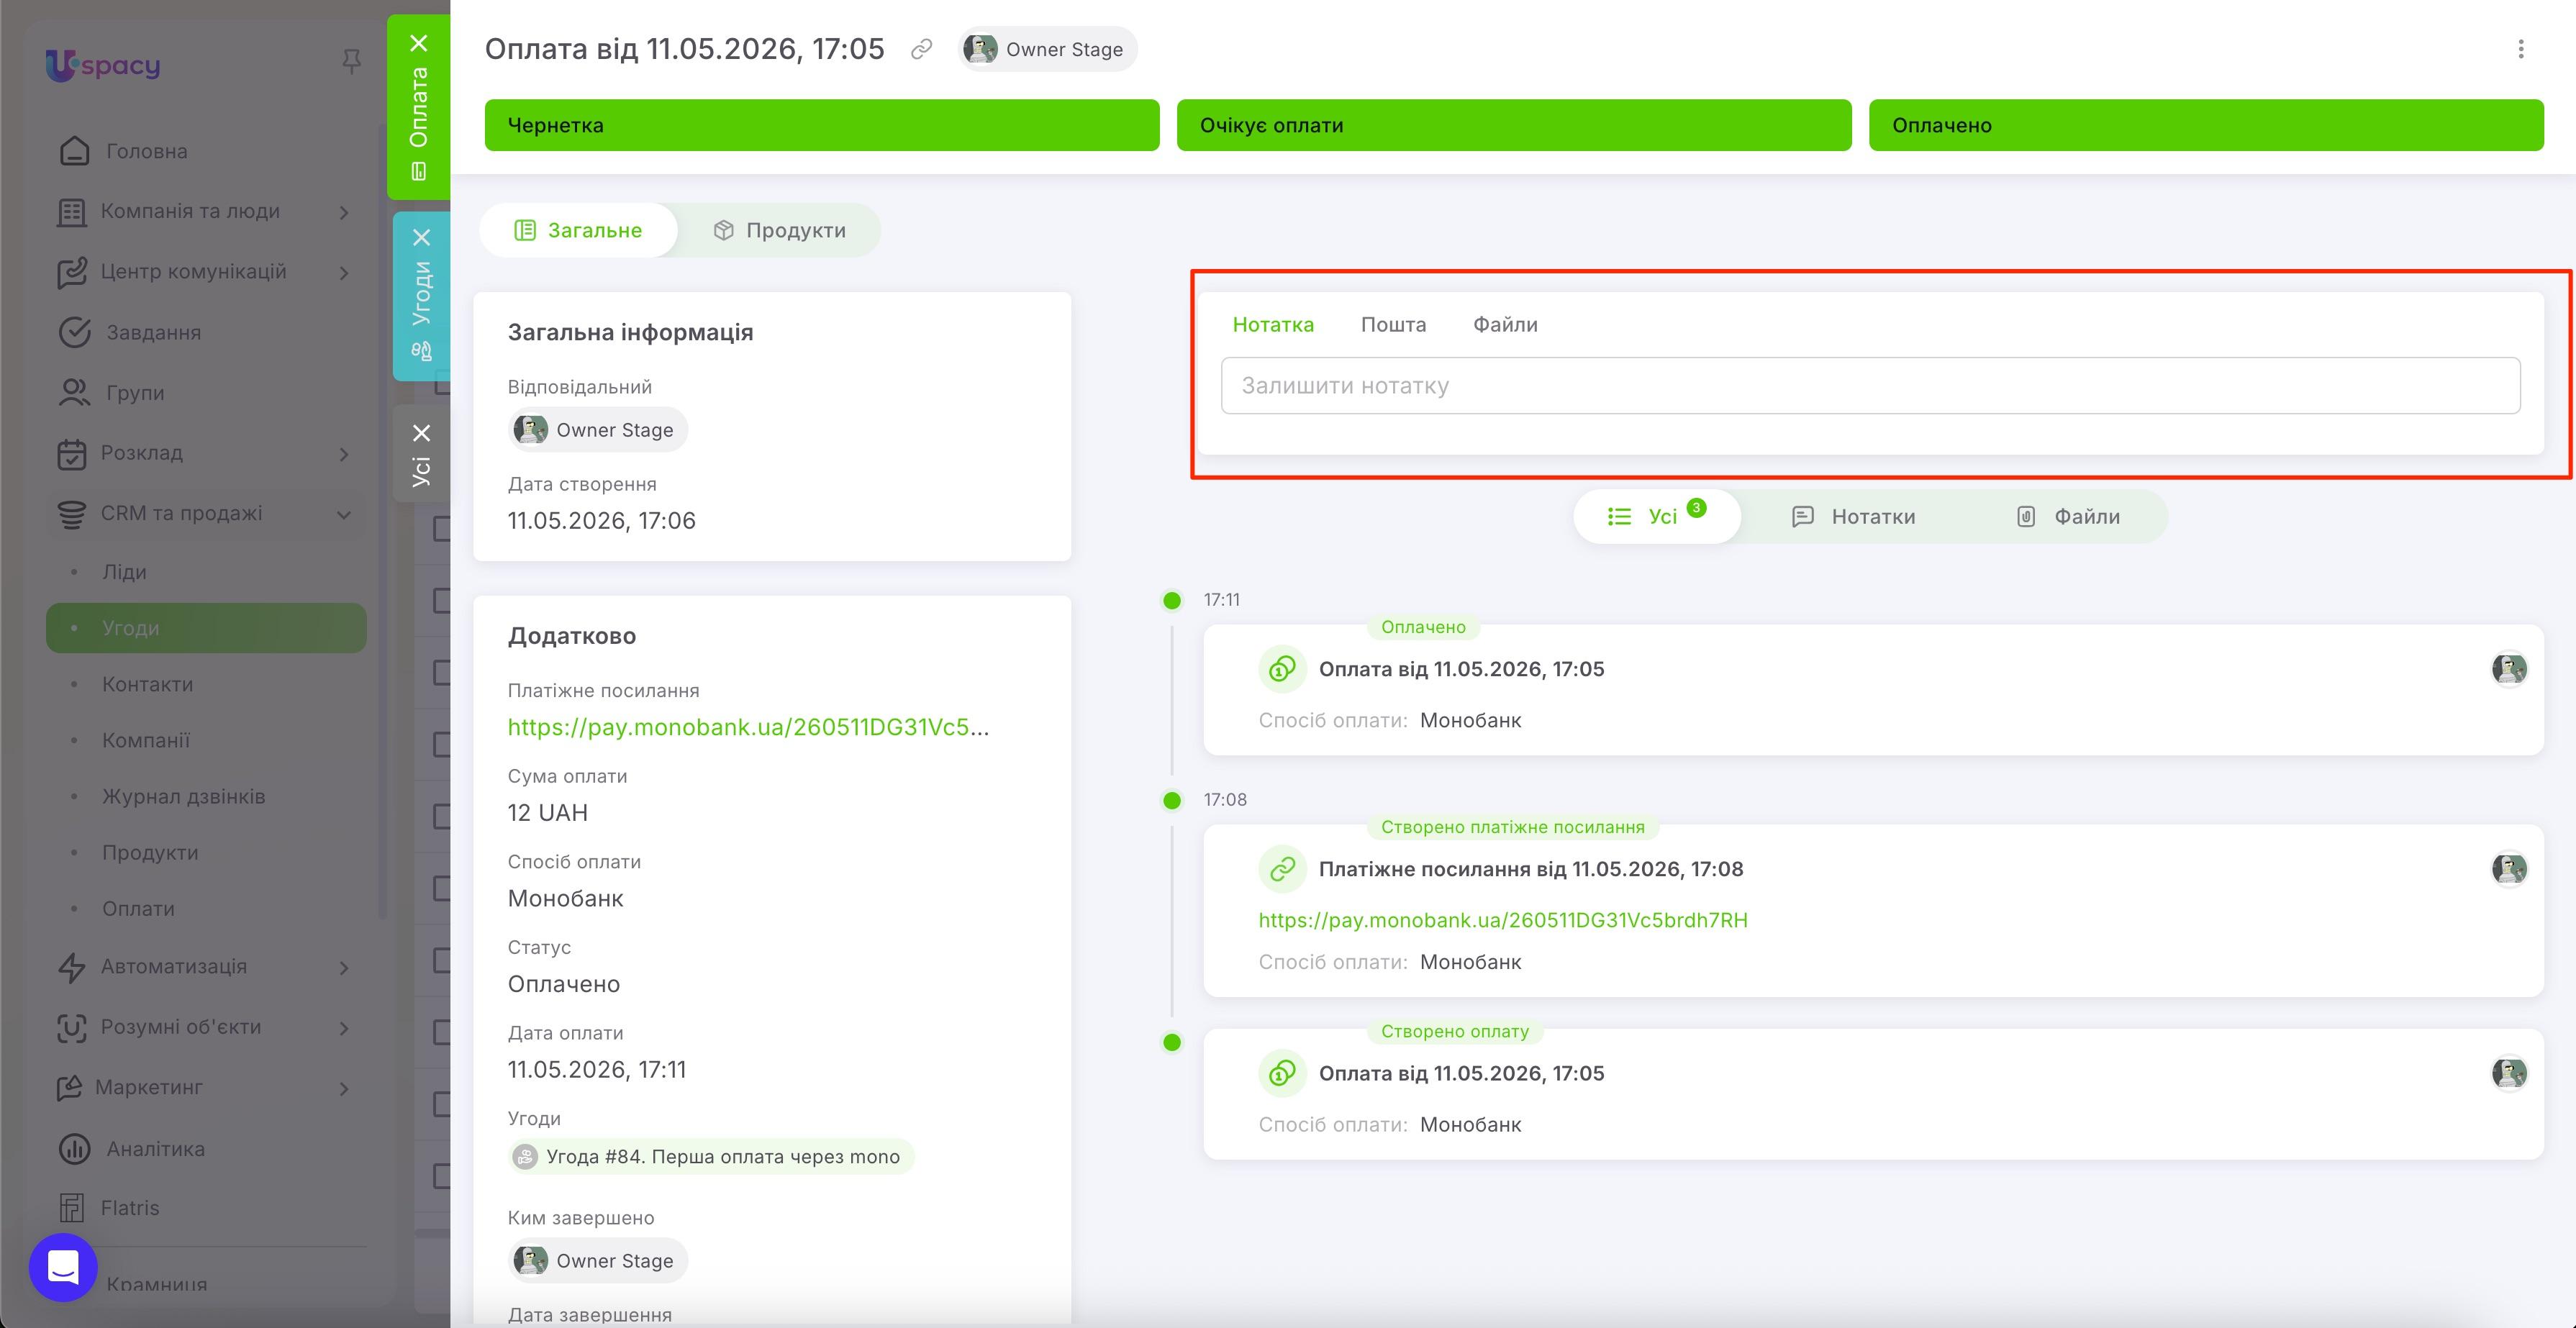Click payment coin icon in Створено оплату entry
The height and width of the screenshot is (1328, 2576).
[1282, 1073]
